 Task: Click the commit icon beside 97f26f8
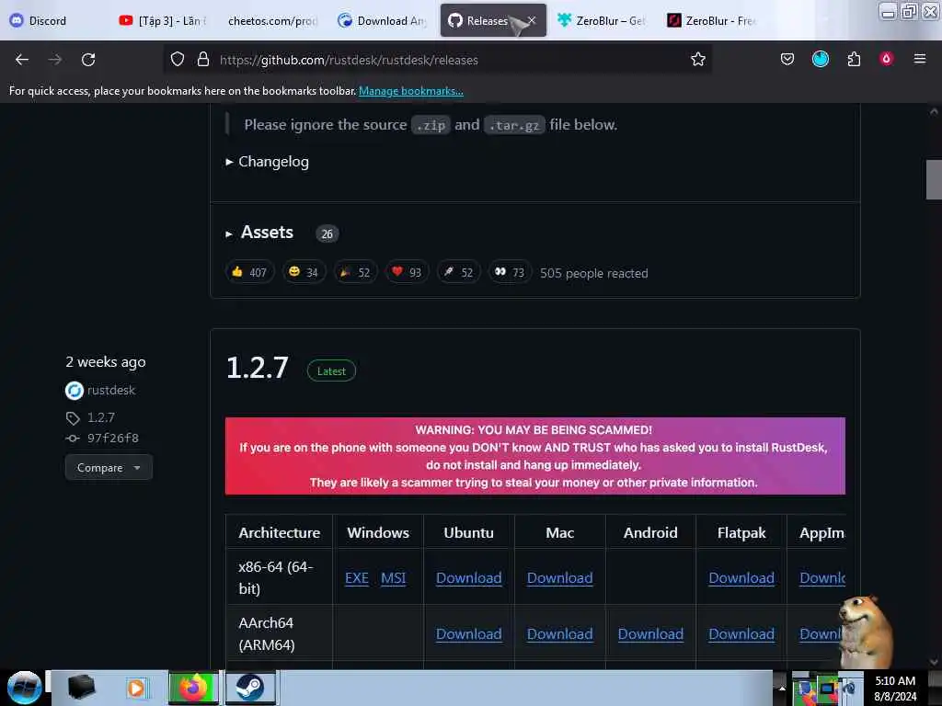(x=73, y=438)
